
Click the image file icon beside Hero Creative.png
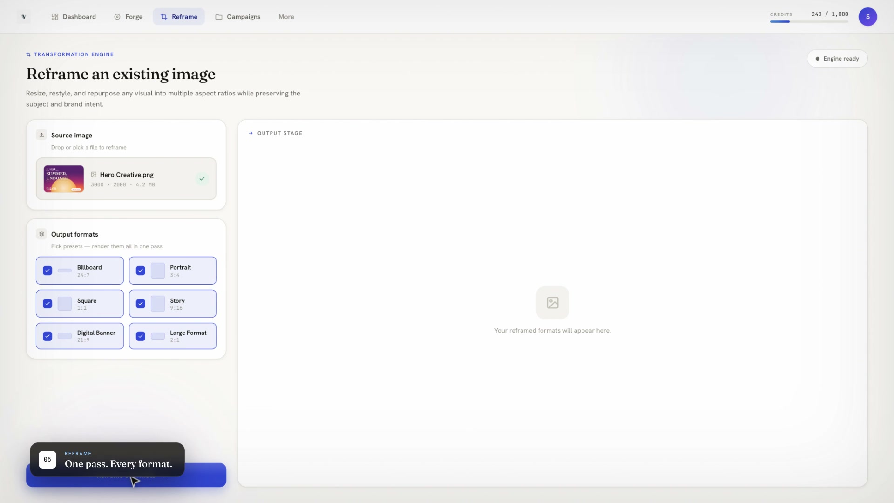(94, 175)
